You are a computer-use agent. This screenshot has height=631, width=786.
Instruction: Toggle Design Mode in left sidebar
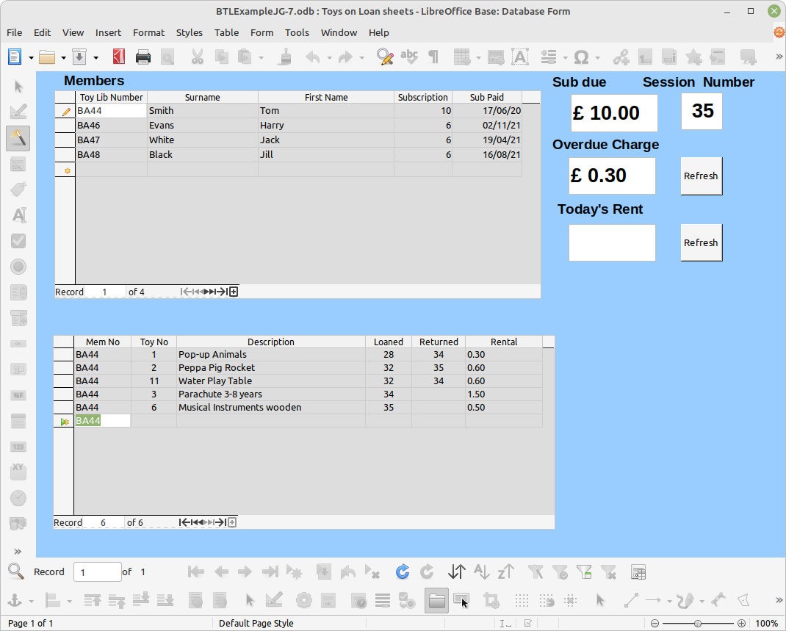tap(18, 112)
